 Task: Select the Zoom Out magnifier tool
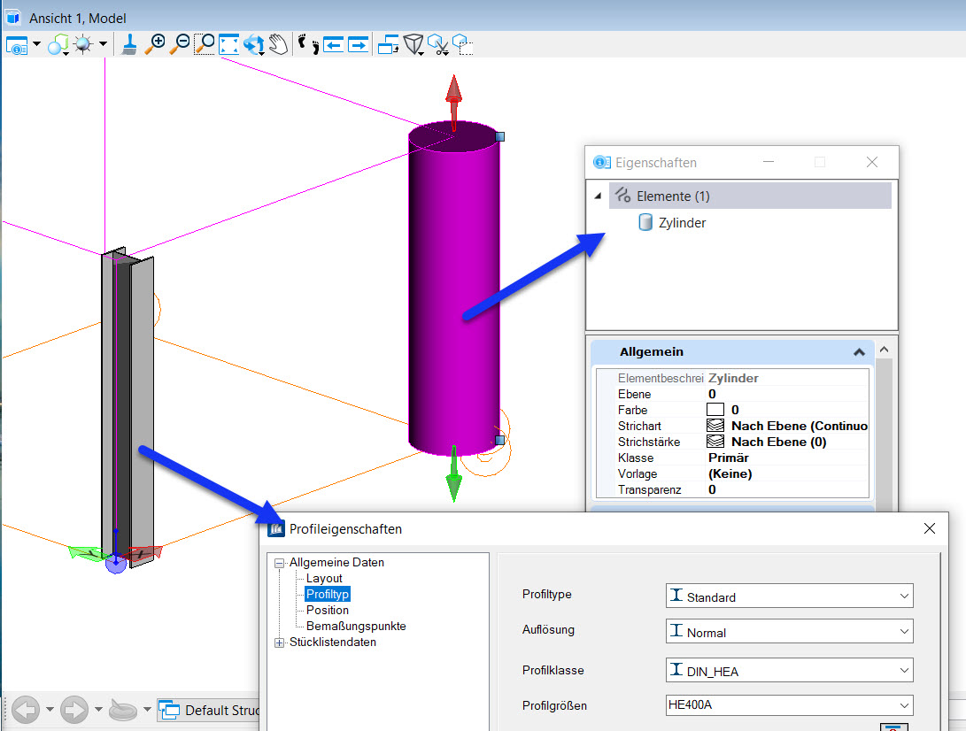point(180,43)
